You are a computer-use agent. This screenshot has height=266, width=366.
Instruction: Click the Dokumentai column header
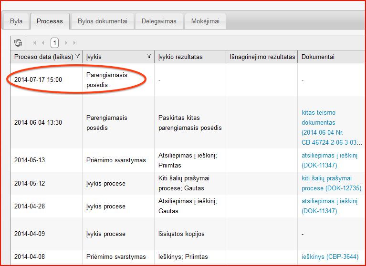(x=318, y=57)
